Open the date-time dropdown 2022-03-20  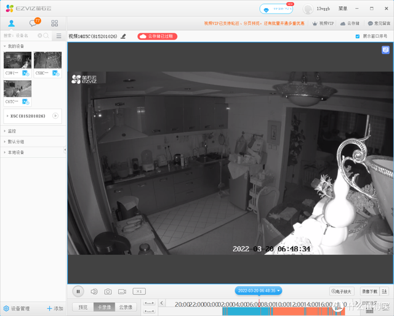(259, 291)
